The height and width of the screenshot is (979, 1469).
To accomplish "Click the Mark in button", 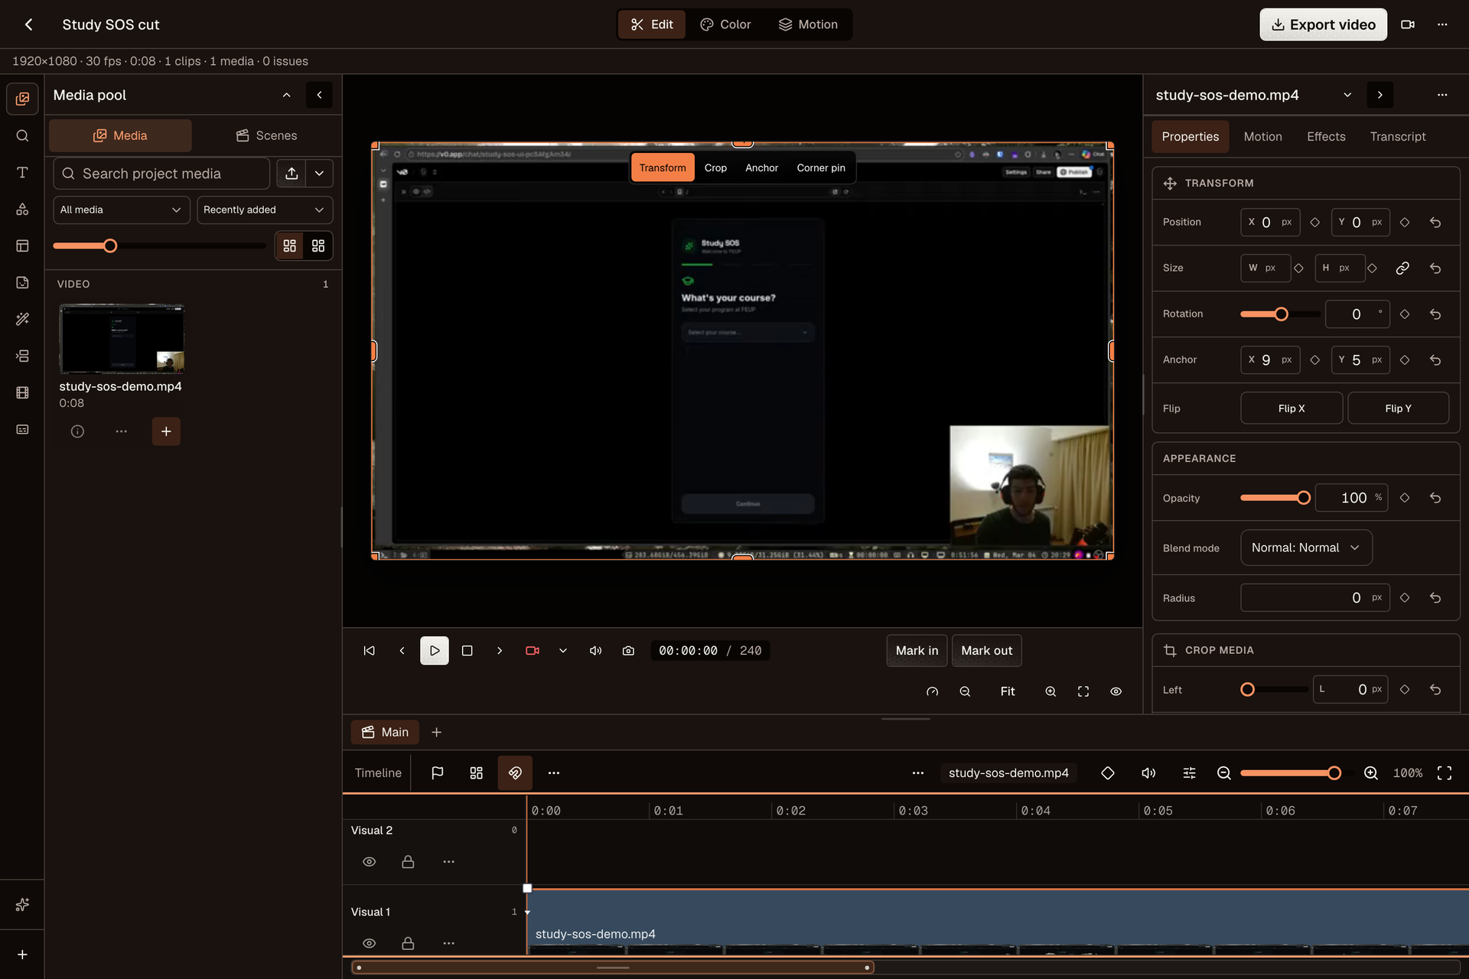I will [x=917, y=651].
